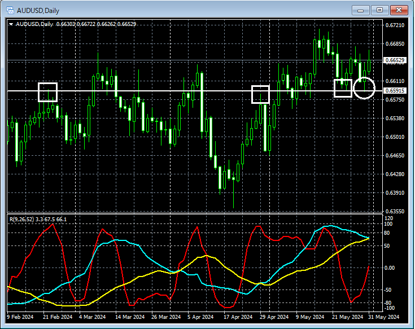Screen dimensions: 415x329
Task: Click the 26 Mar 2024 date label
Action: click(166, 317)
